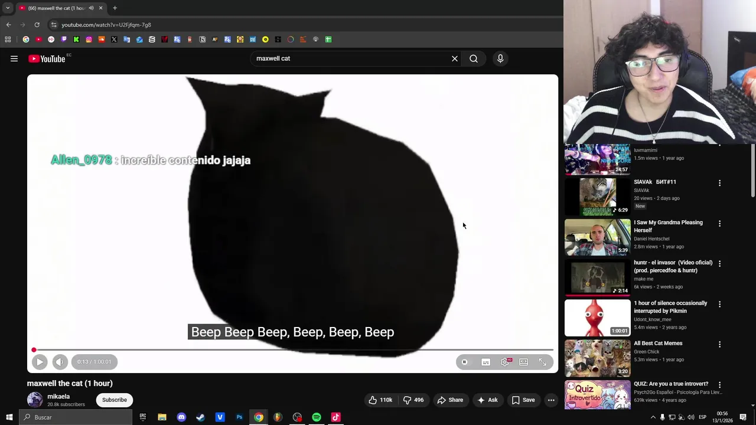756x425 pixels.
Task: Open Spotify from the Windows taskbar
Action: coord(317,417)
